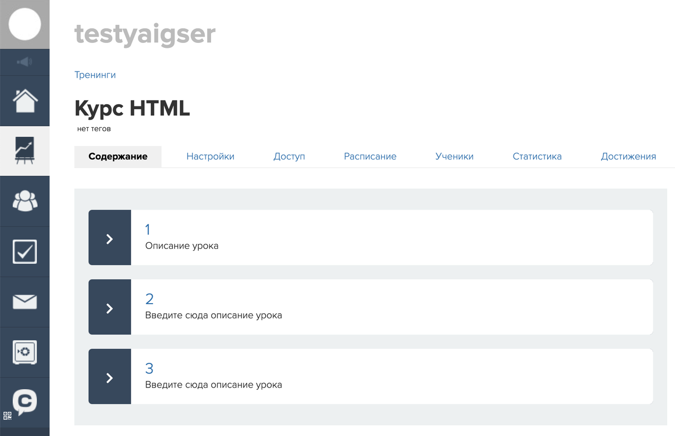Open the Статистика tab
Screen dimensions: 675x436
click(x=537, y=157)
